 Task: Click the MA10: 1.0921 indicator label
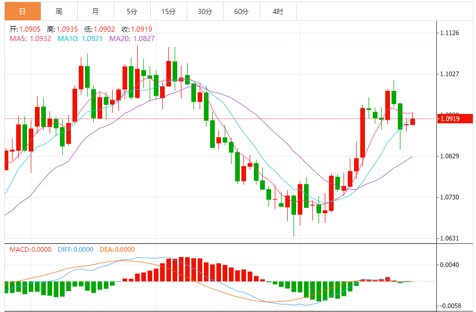(x=80, y=38)
